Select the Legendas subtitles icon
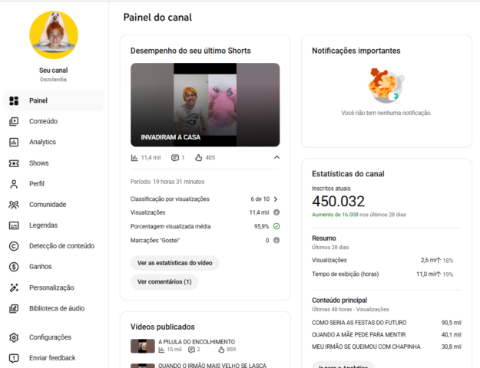 pos(14,225)
